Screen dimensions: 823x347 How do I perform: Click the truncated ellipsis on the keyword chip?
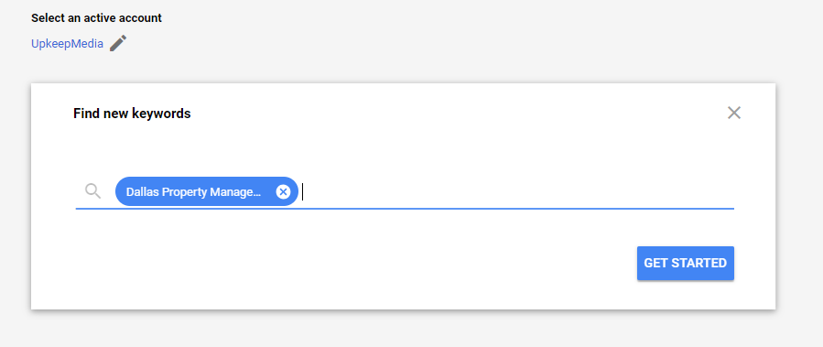(x=257, y=192)
